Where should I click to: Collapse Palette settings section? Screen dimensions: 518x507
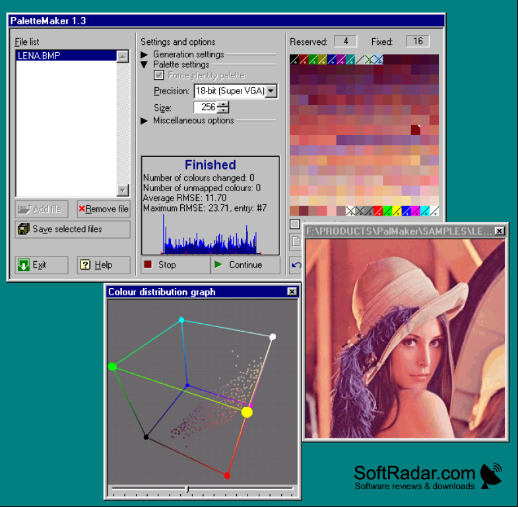(144, 65)
